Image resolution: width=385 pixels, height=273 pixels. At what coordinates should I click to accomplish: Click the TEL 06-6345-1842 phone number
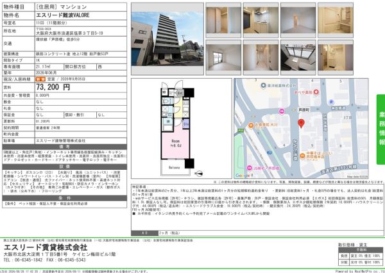tap(23, 260)
